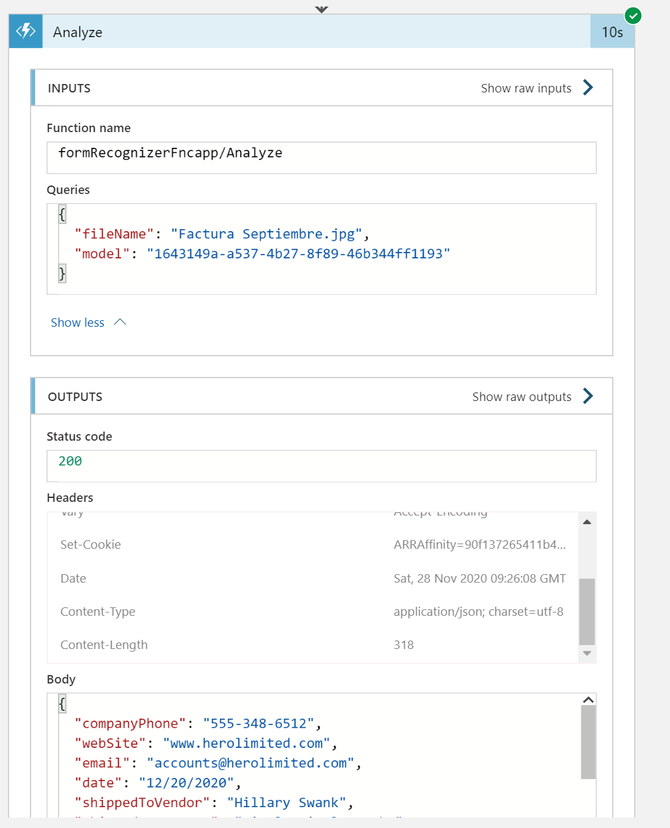Collapse the Analyze action header

(x=313, y=32)
